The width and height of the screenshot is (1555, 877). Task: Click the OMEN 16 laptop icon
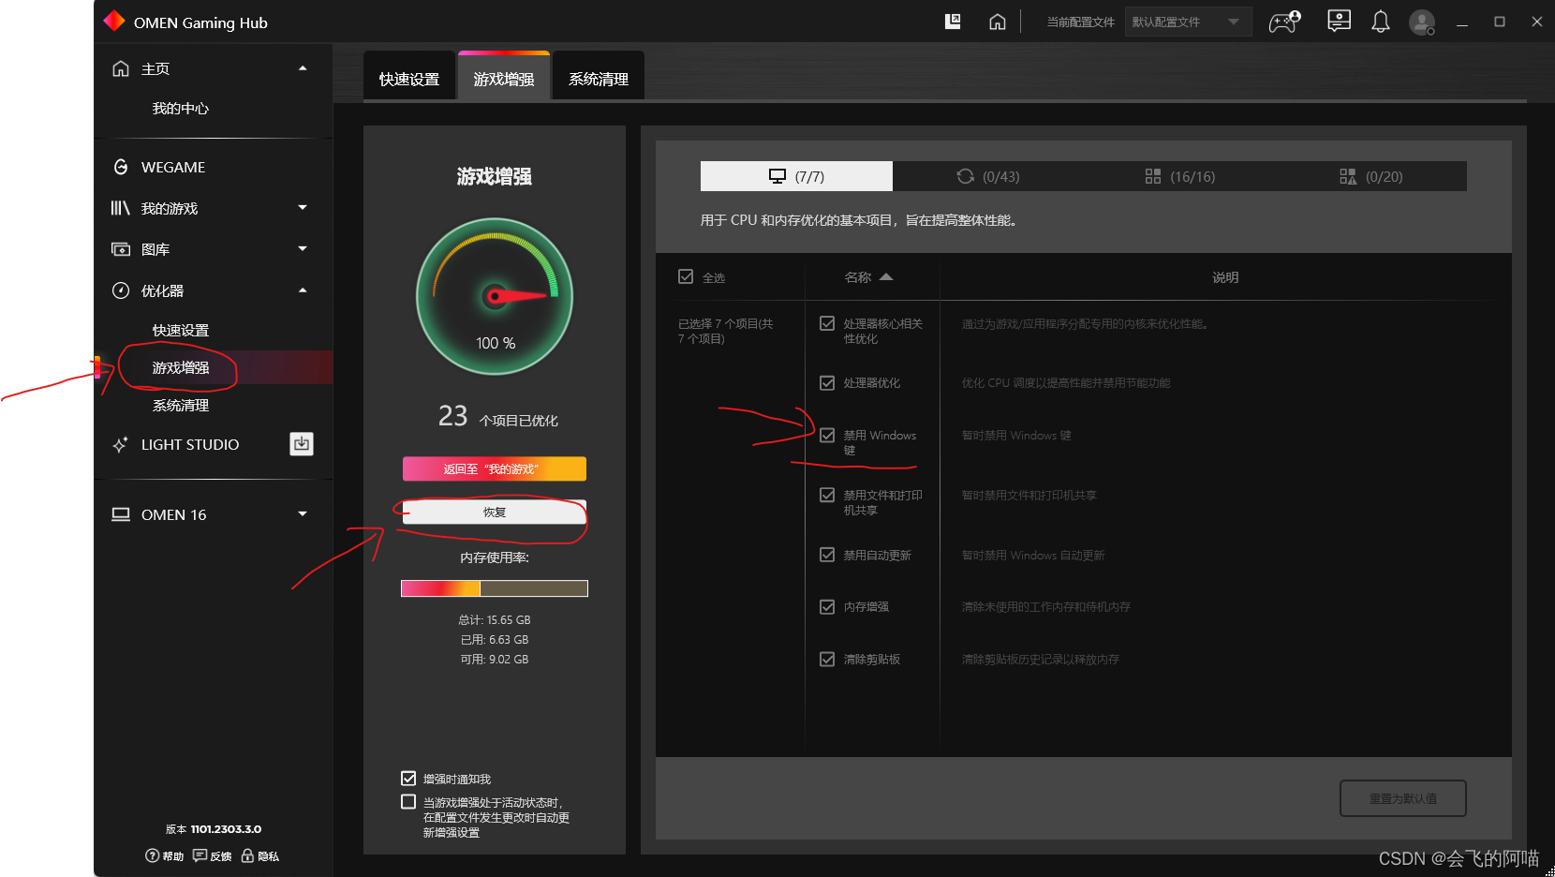point(120,514)
